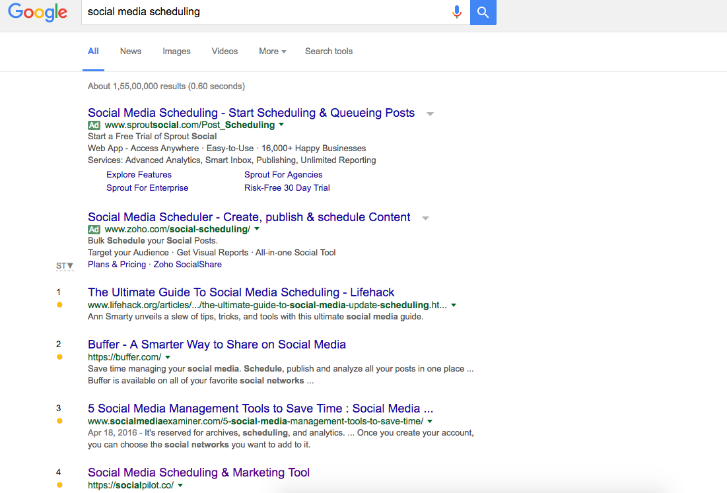Open Search tools
The width and height of the screenshot is (727, 493).
[x=329, y=51]
